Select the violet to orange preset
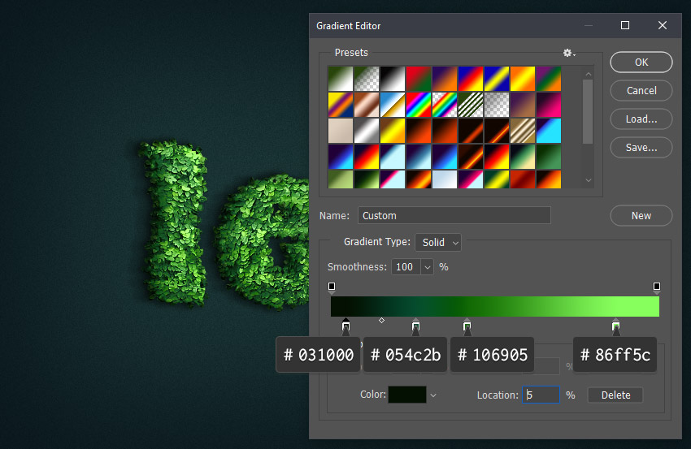The height and width of the screenshot is (449, 691). click(x=444, y=79)
